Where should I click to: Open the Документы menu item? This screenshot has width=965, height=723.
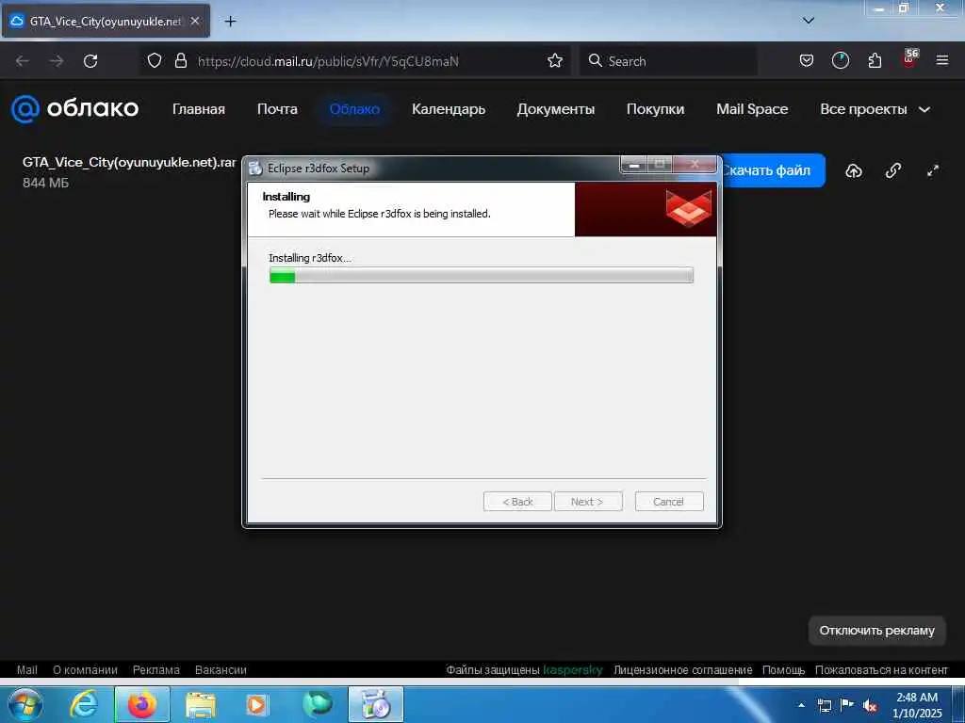point(556,109)
